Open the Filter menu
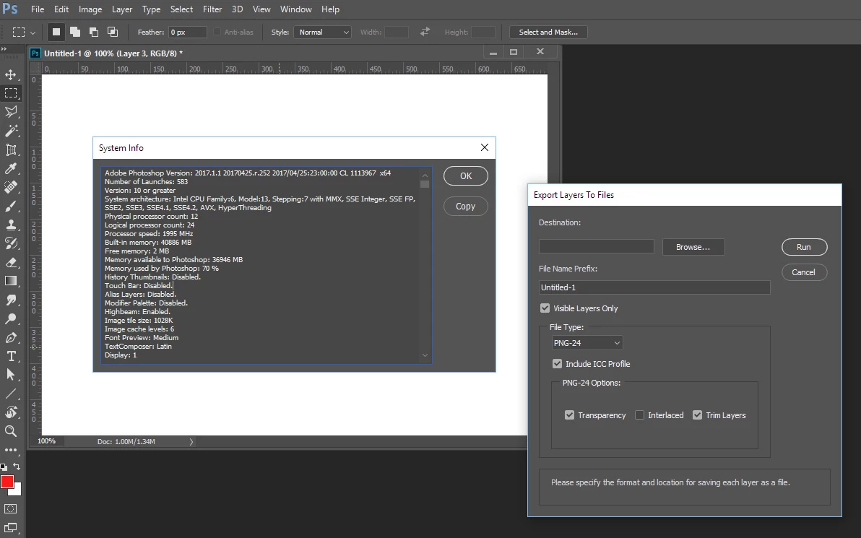This screenshot has width=861, height=538. pyautogui.click(x=212, y=9)
